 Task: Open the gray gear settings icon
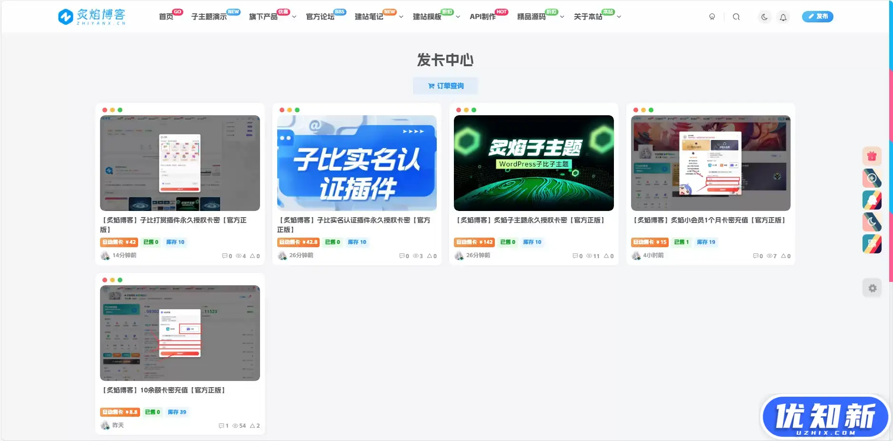[872, 288]
